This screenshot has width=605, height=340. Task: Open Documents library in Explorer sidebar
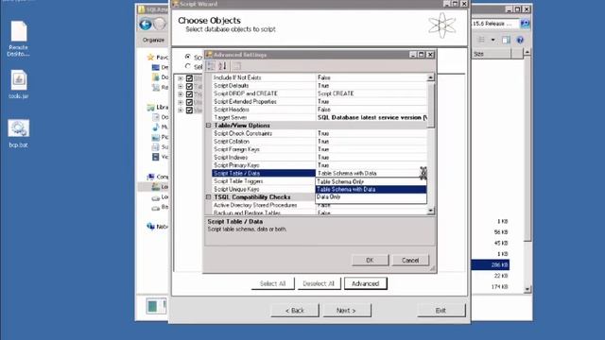coord(160,117)
